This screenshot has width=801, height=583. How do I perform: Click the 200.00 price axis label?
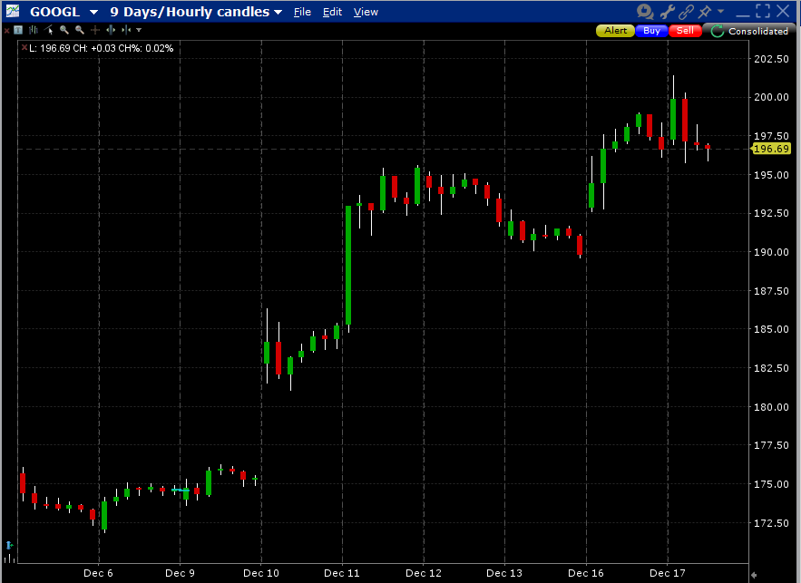pos(771,97)
